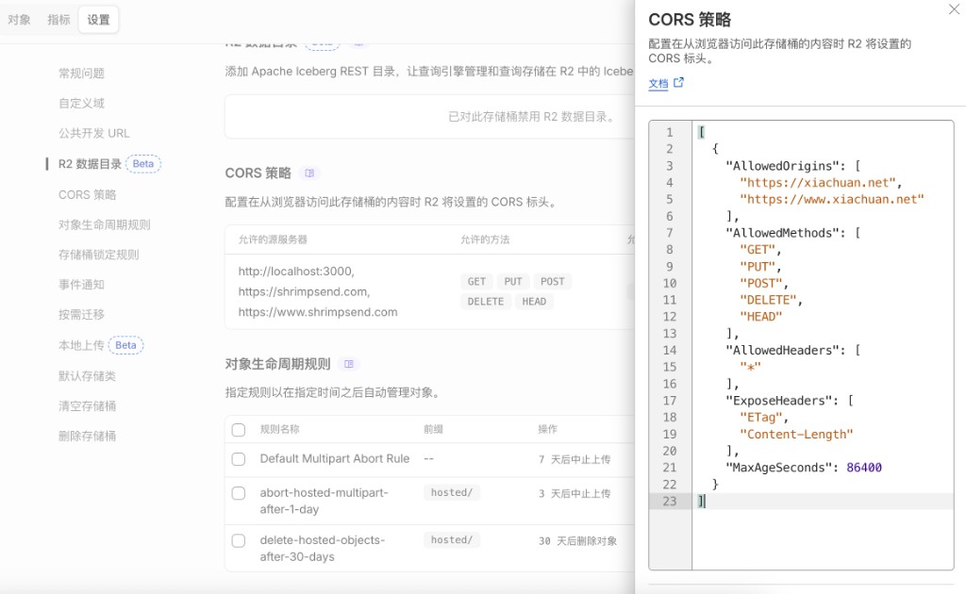
Task: Switch to the 指标 tab
Action: (x=58, y=20)
